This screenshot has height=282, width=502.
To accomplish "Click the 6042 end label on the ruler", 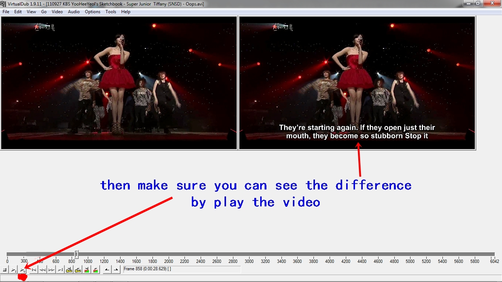I will click(494, 261).
